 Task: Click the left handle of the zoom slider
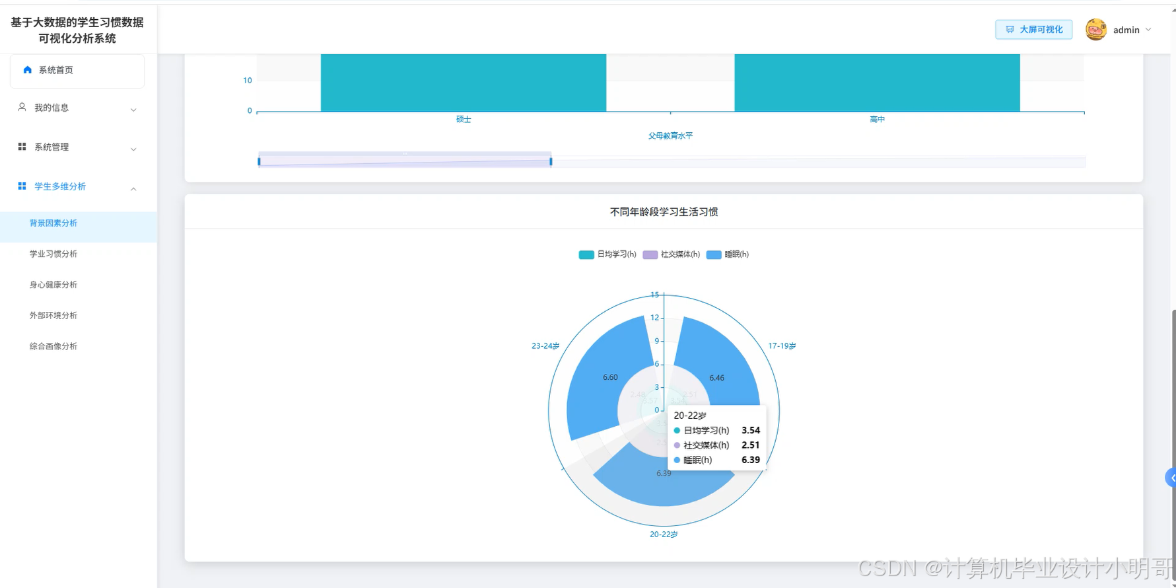click(259, 161)
